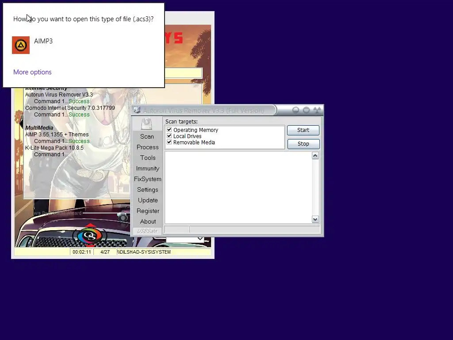This screenshot has height=340, width=453.
Task: Click the yellow input bar in installer
Action: tap(183, 73)
